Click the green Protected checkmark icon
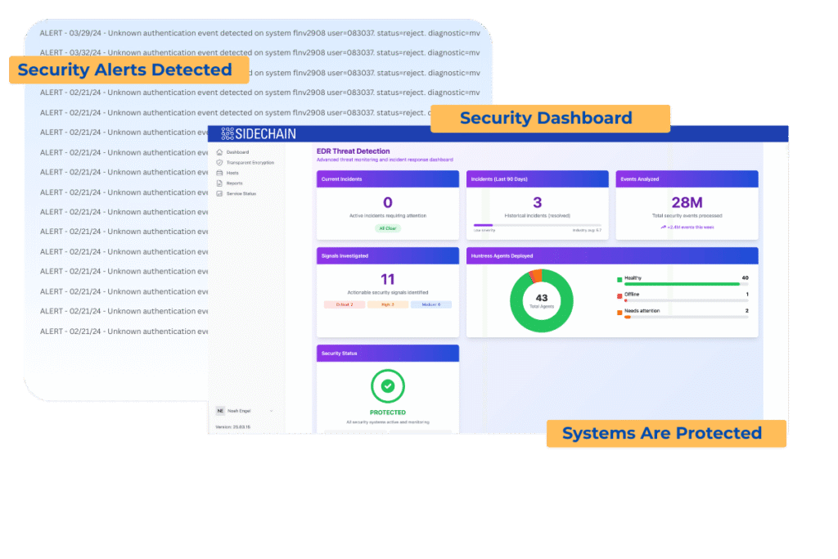Screen dimensions: 838x559 coord(387,385)
